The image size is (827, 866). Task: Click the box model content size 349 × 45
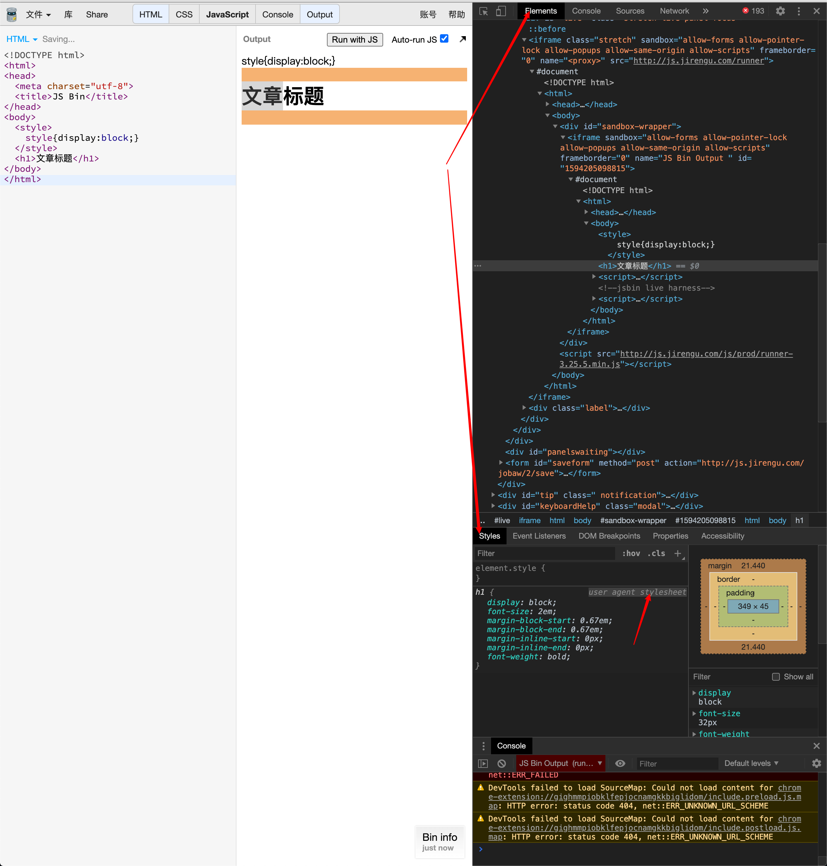(753, 606)
